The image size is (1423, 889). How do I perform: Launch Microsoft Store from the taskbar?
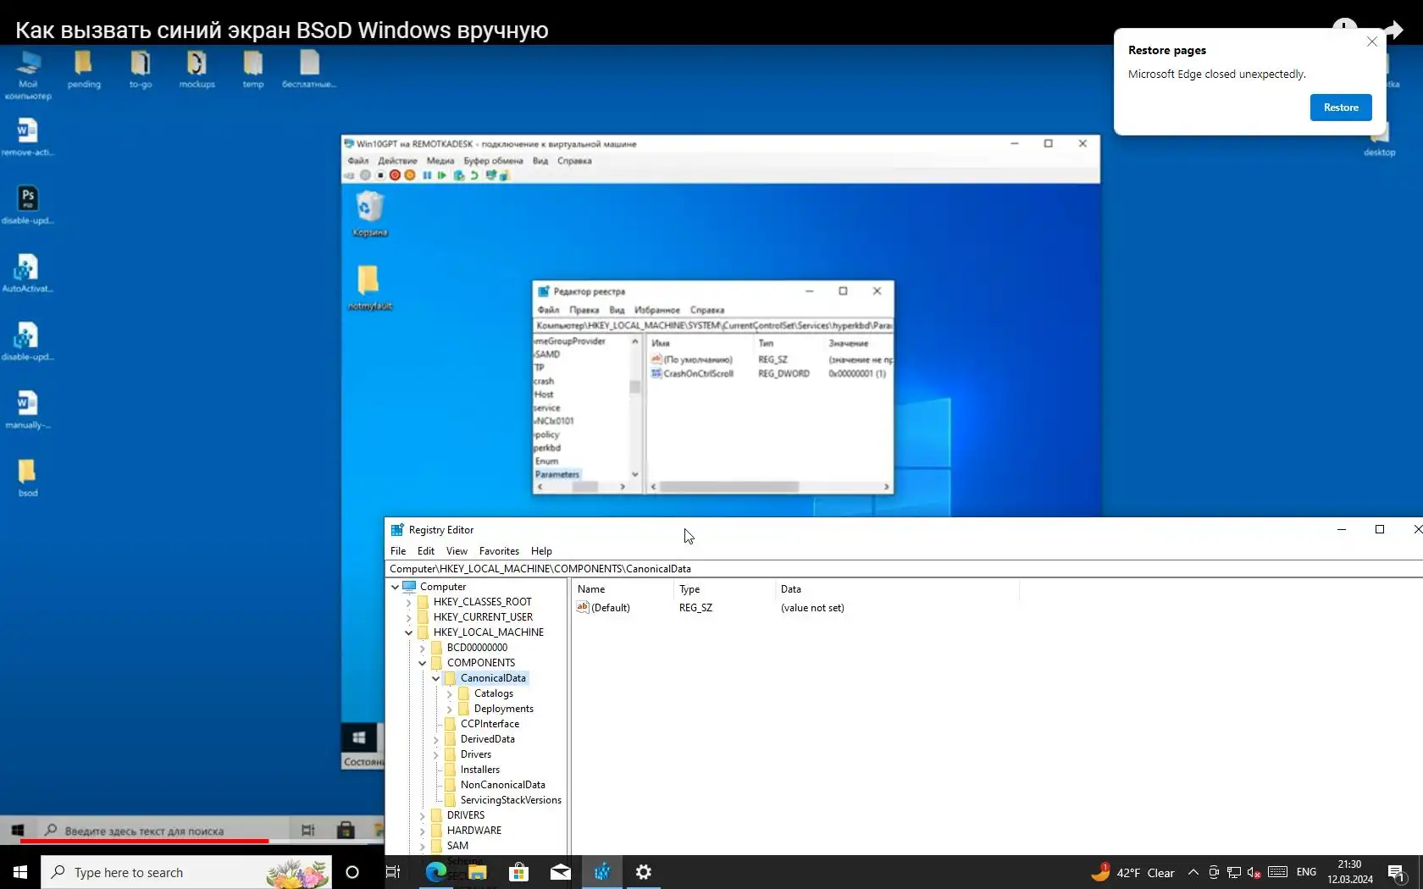click(518, 872)
